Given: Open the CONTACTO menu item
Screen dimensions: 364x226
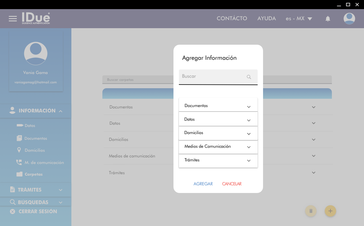Looking at the screenshot, I should 232,19.
